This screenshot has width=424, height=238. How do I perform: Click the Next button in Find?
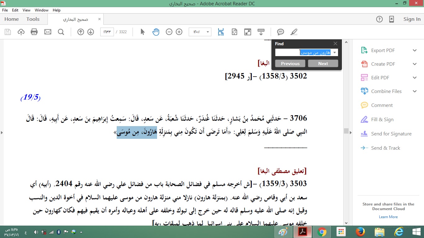coord(323,64)
